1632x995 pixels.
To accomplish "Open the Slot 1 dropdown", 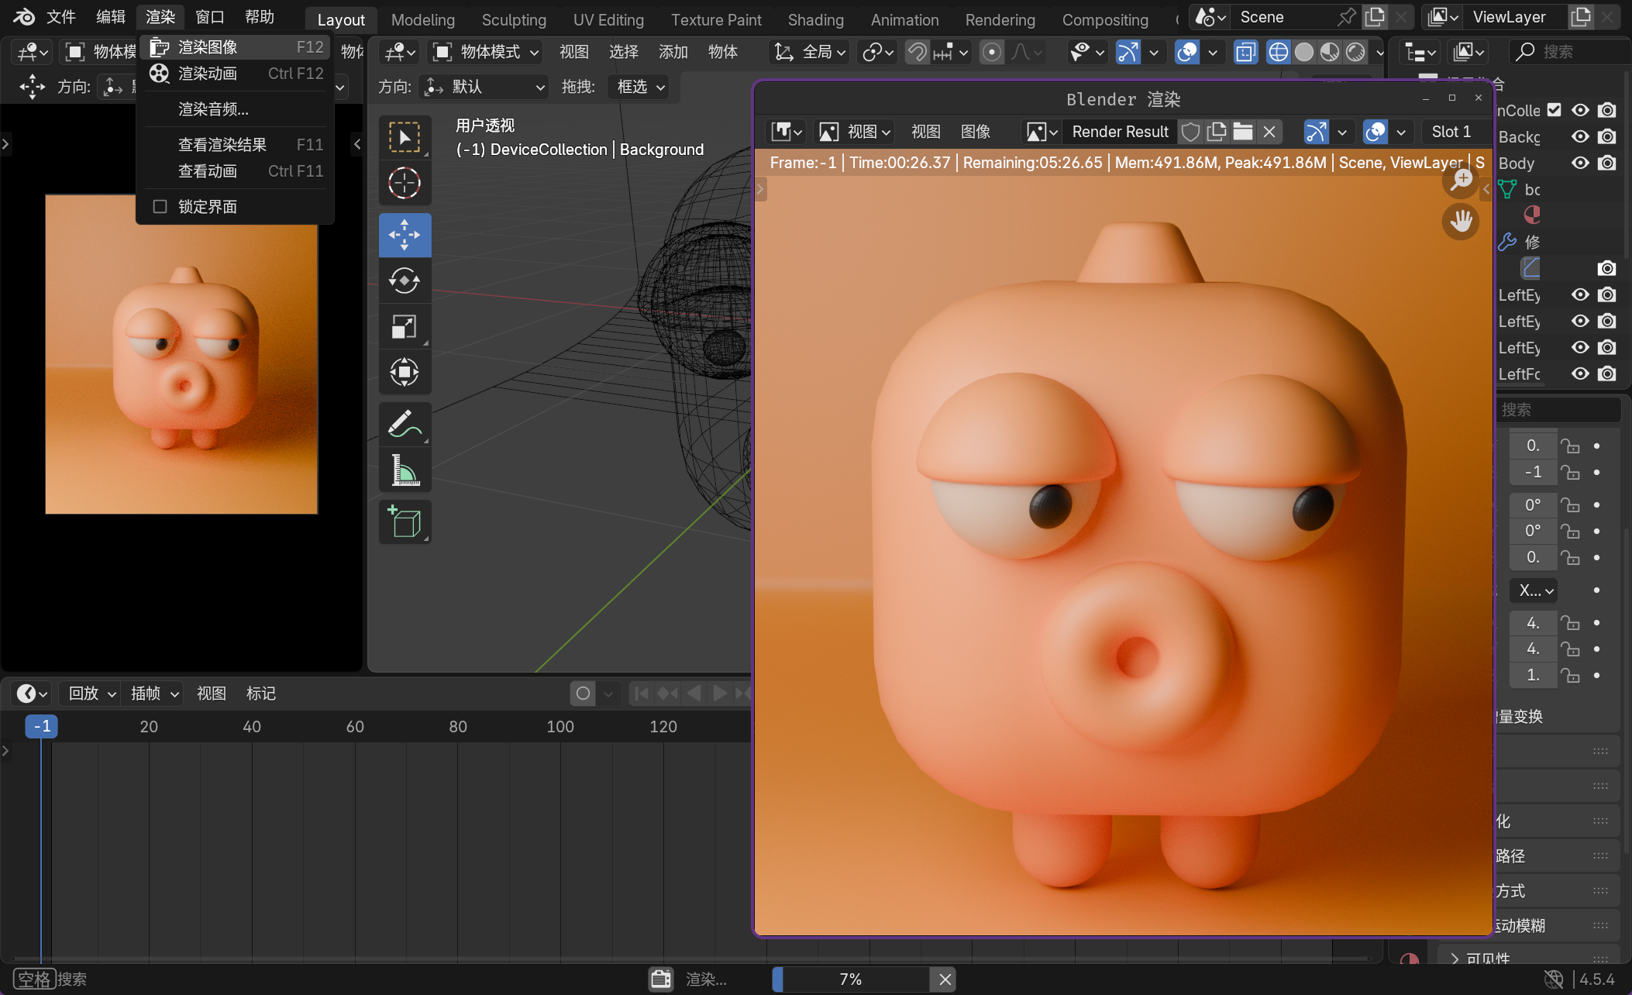I will tap(1451, 132).
